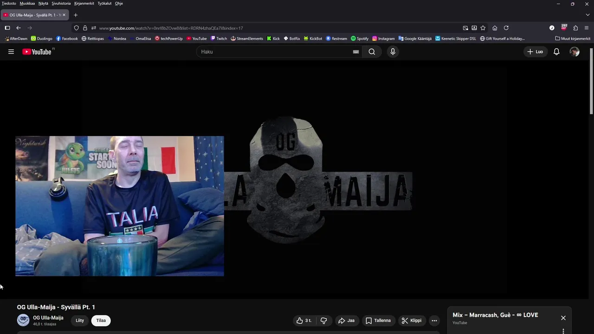This screenshot has height=334, width=594.
Task: Close the Mix playlist panel
Action: pos(563,318)
